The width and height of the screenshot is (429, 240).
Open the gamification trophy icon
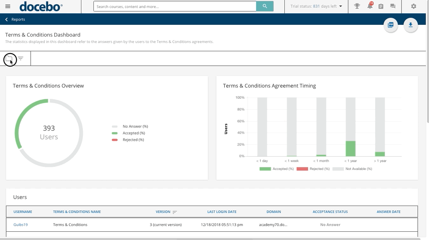[357, 6]
